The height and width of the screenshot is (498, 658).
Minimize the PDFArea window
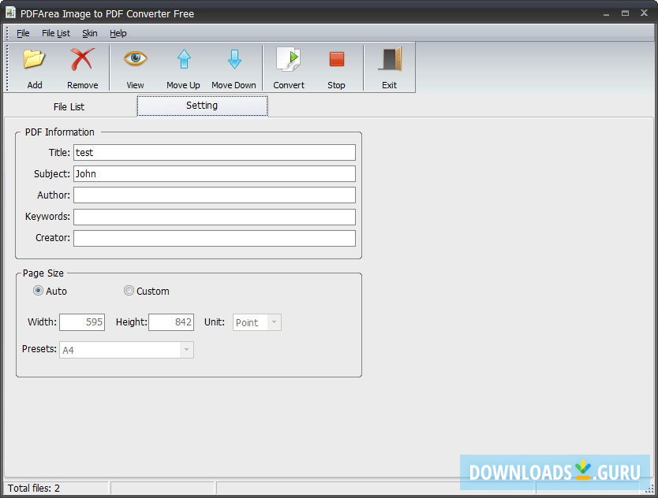point(606,14)
